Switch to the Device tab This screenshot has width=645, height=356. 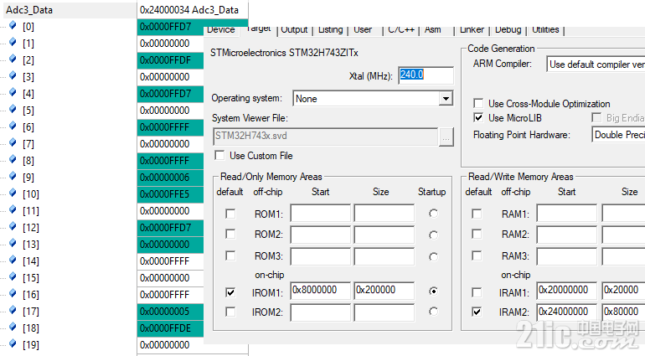pos(221,30)
